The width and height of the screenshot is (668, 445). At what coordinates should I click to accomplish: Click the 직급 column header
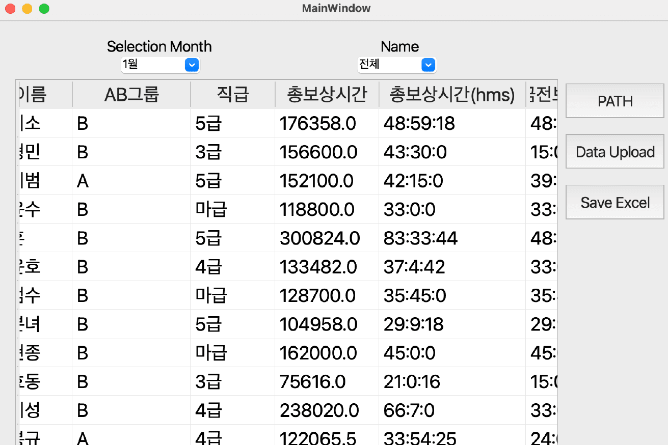coord(233,94)
